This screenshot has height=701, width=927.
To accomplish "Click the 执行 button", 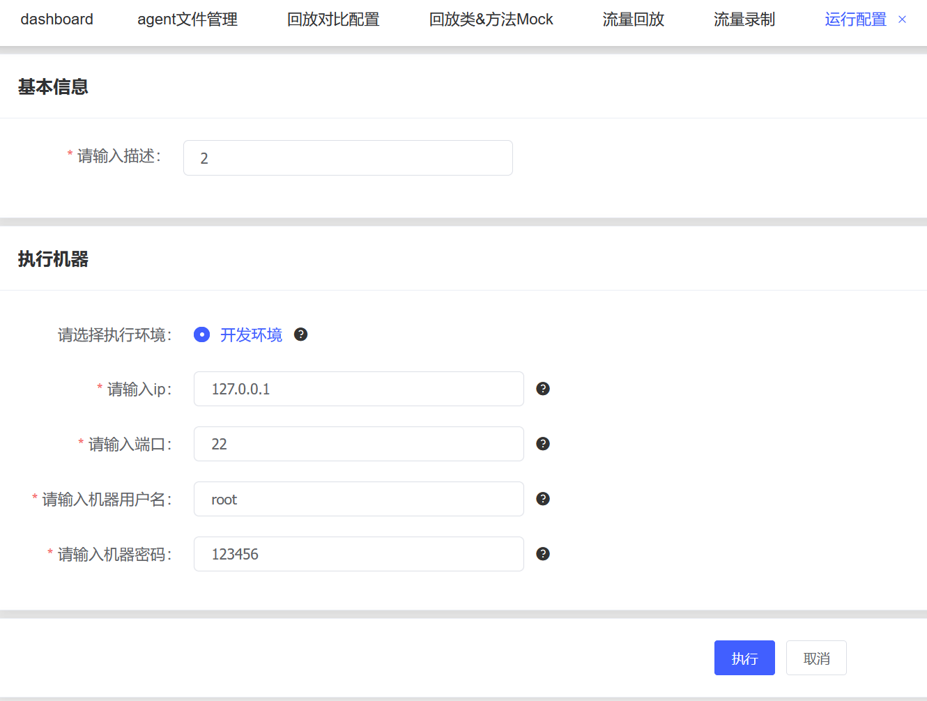I will coord(744,658).
